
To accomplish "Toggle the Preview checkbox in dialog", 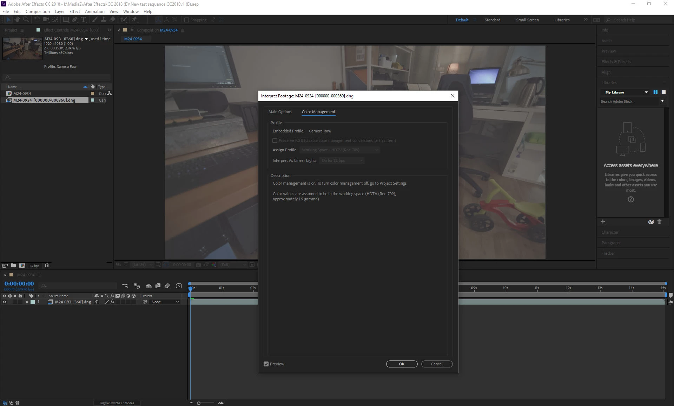I will 266,364.
